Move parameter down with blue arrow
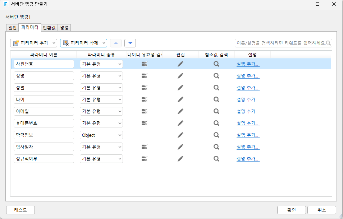The width and height of the screenshot is (343, 219). click(130, 43)
